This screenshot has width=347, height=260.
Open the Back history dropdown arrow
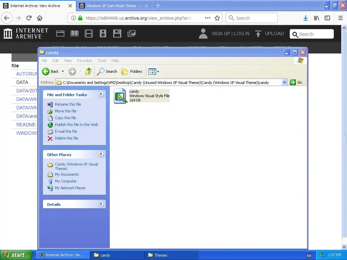click(x=63, y=71)
